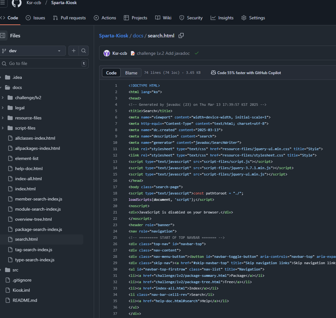This screenshot has height=318, width=336.
Task: Click docs in the file breadcrumb
Action: coord(138,35)
